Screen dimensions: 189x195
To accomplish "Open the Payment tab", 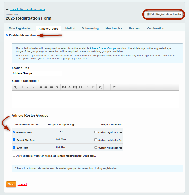I will (x=134, y=28).
